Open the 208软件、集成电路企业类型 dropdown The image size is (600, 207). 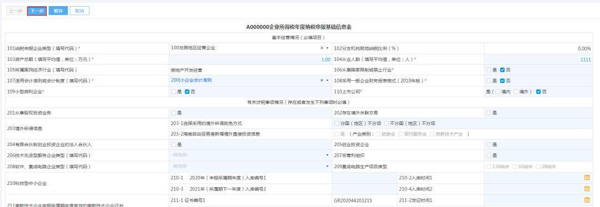250,166
